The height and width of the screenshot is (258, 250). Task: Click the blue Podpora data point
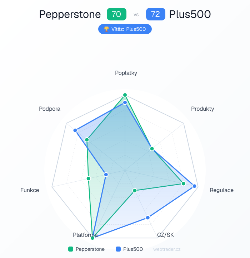tap(75, 130)
